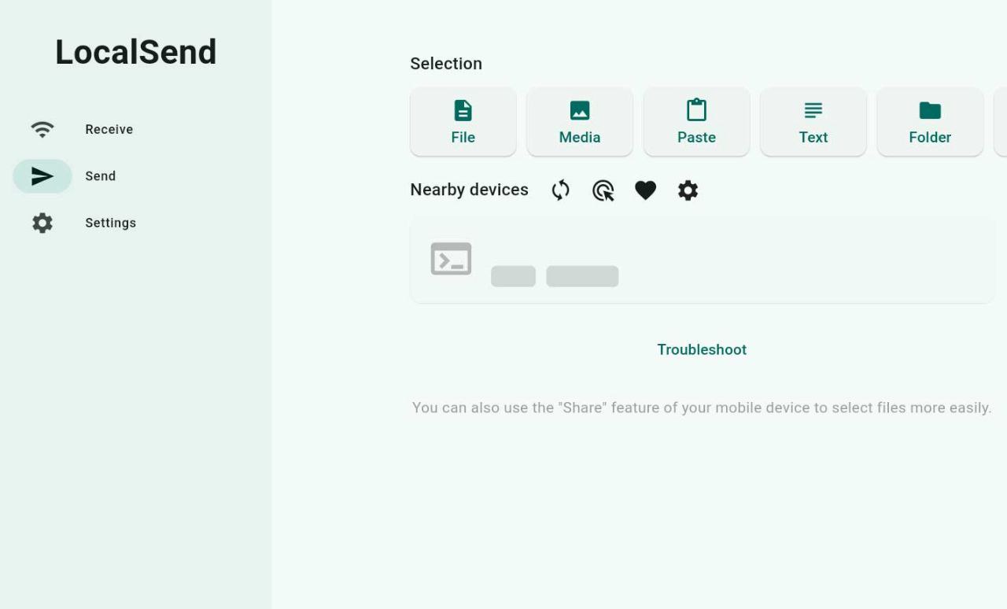Refresh the nearby devices list

pos(560,190)
